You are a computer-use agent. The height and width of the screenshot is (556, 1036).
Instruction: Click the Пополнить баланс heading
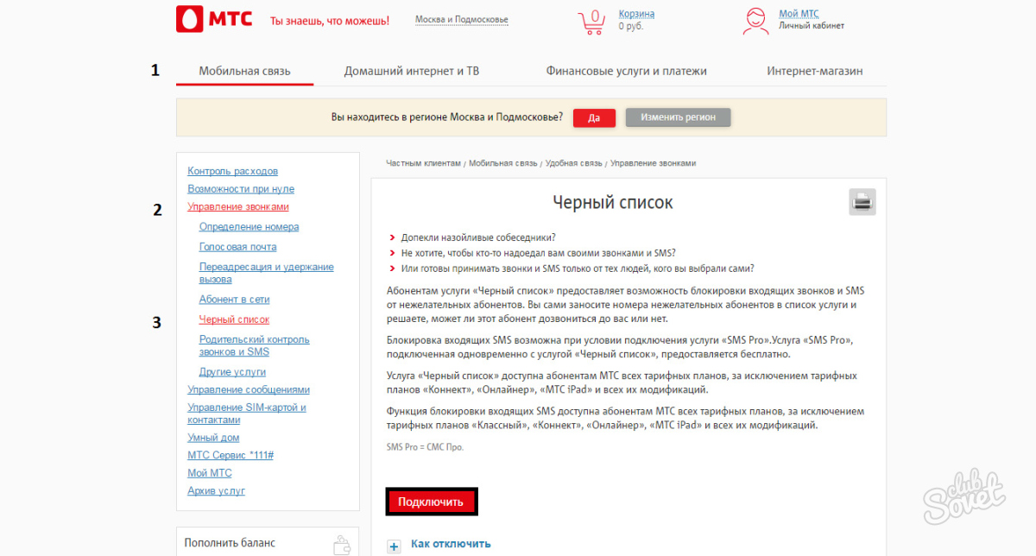(x=230, y=543)
